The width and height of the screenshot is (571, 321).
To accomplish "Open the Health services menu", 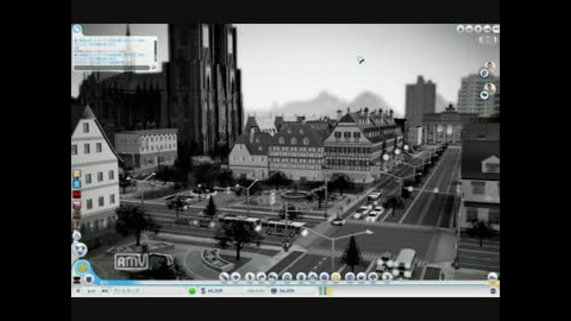I will click(x=324, y=278).
